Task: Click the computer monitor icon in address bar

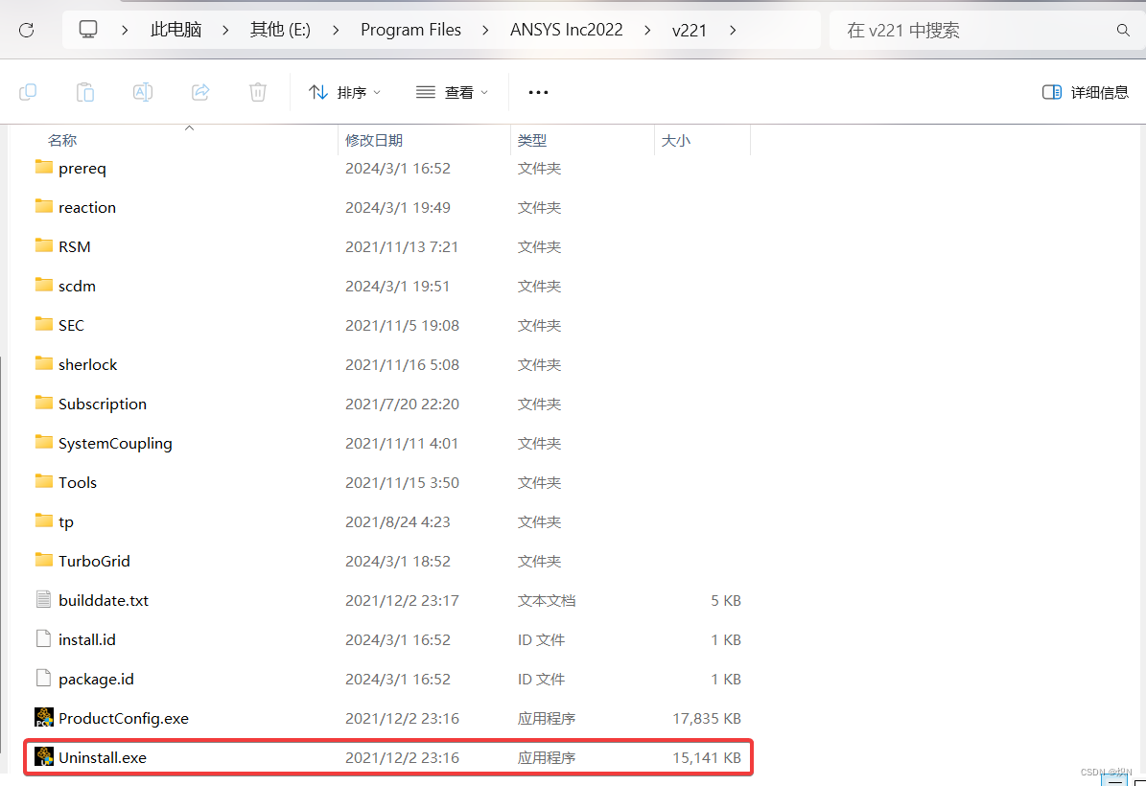Action: [87, 29]
